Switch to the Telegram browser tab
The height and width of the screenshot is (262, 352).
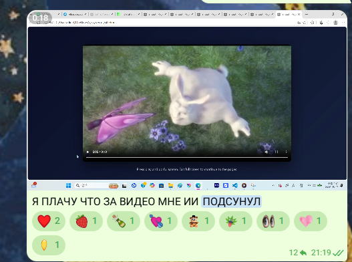pos(75,15)
